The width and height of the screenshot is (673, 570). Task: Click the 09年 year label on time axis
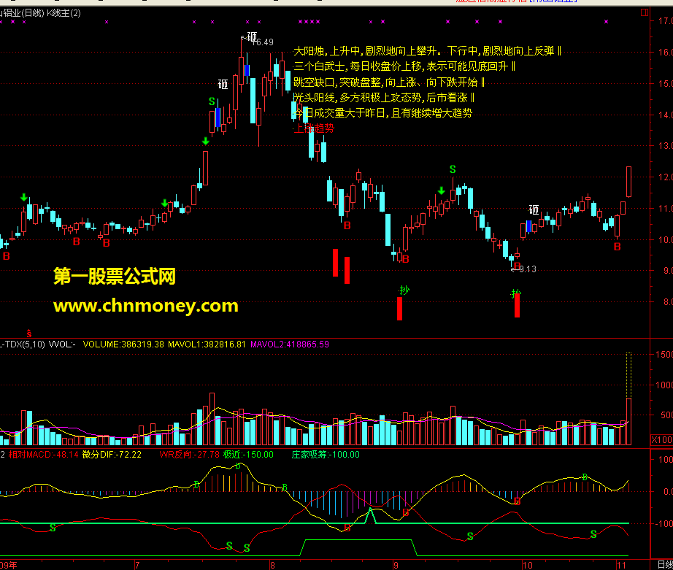coord(9,565)
